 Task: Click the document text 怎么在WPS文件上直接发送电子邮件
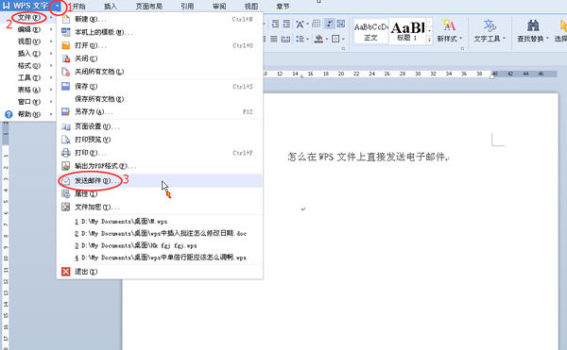tap(367, 157)
